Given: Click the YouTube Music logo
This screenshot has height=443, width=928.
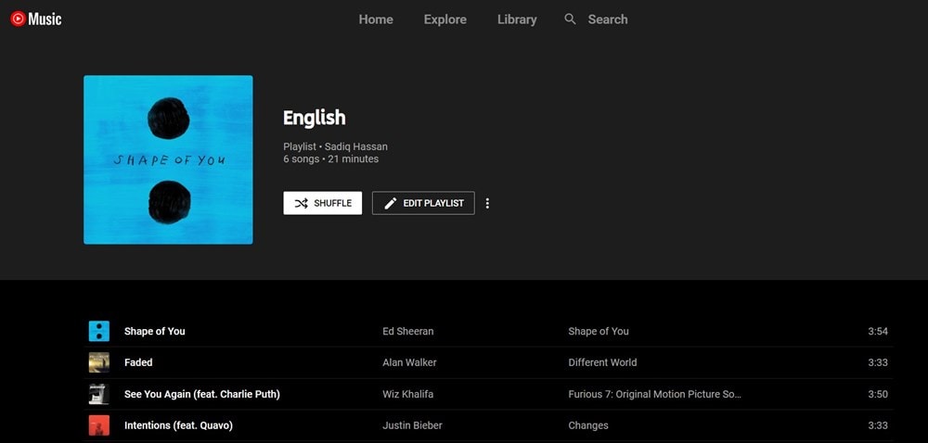Looking at the screenshot, I should pyautogui.click(x=36, y=19).
